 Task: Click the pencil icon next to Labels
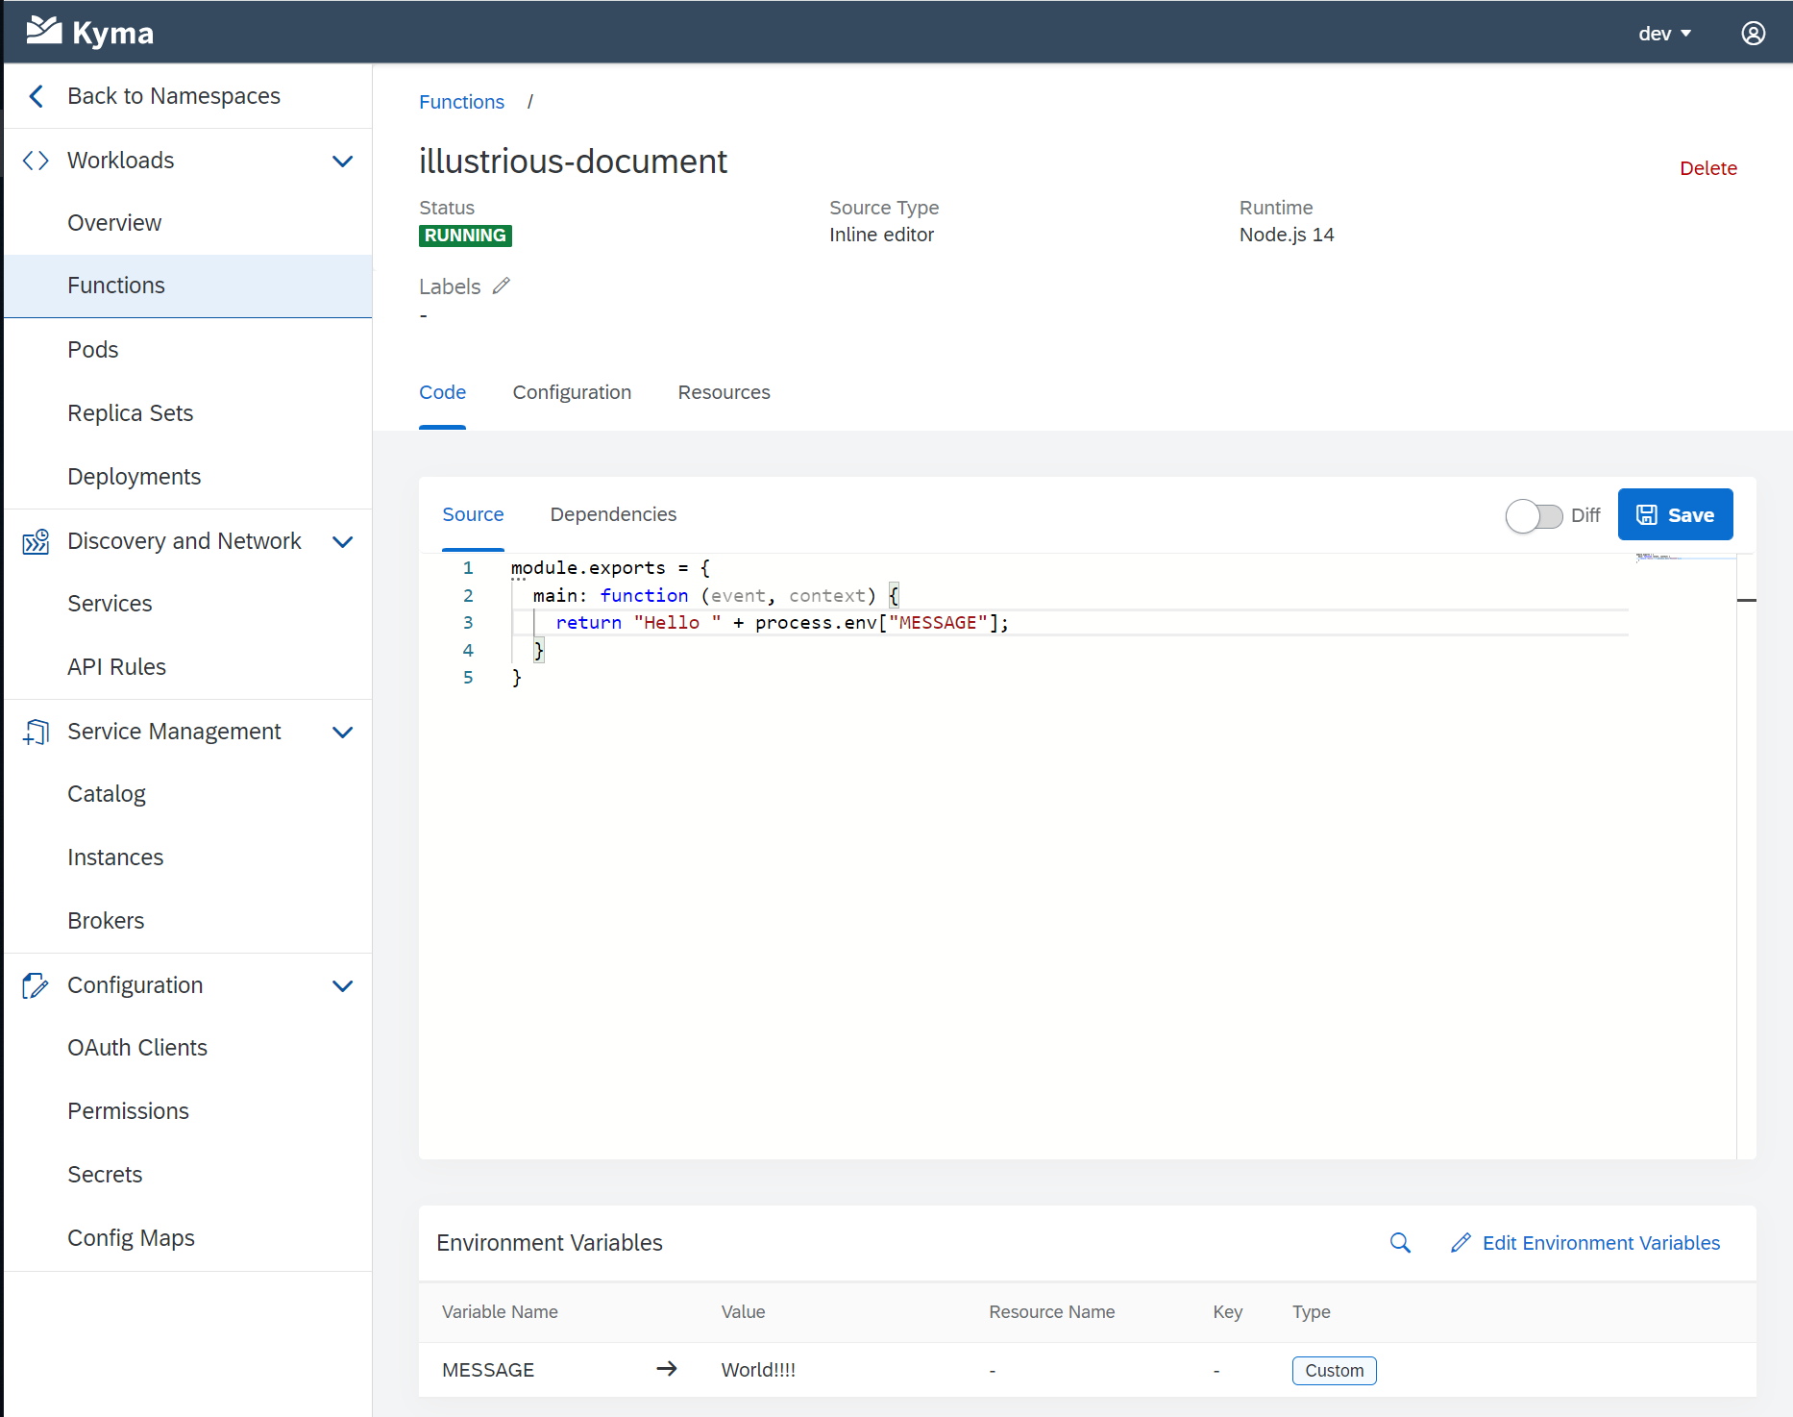point(501,286)
